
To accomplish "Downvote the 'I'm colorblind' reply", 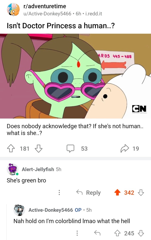I will pyautogui.click(x=141, y=233).
